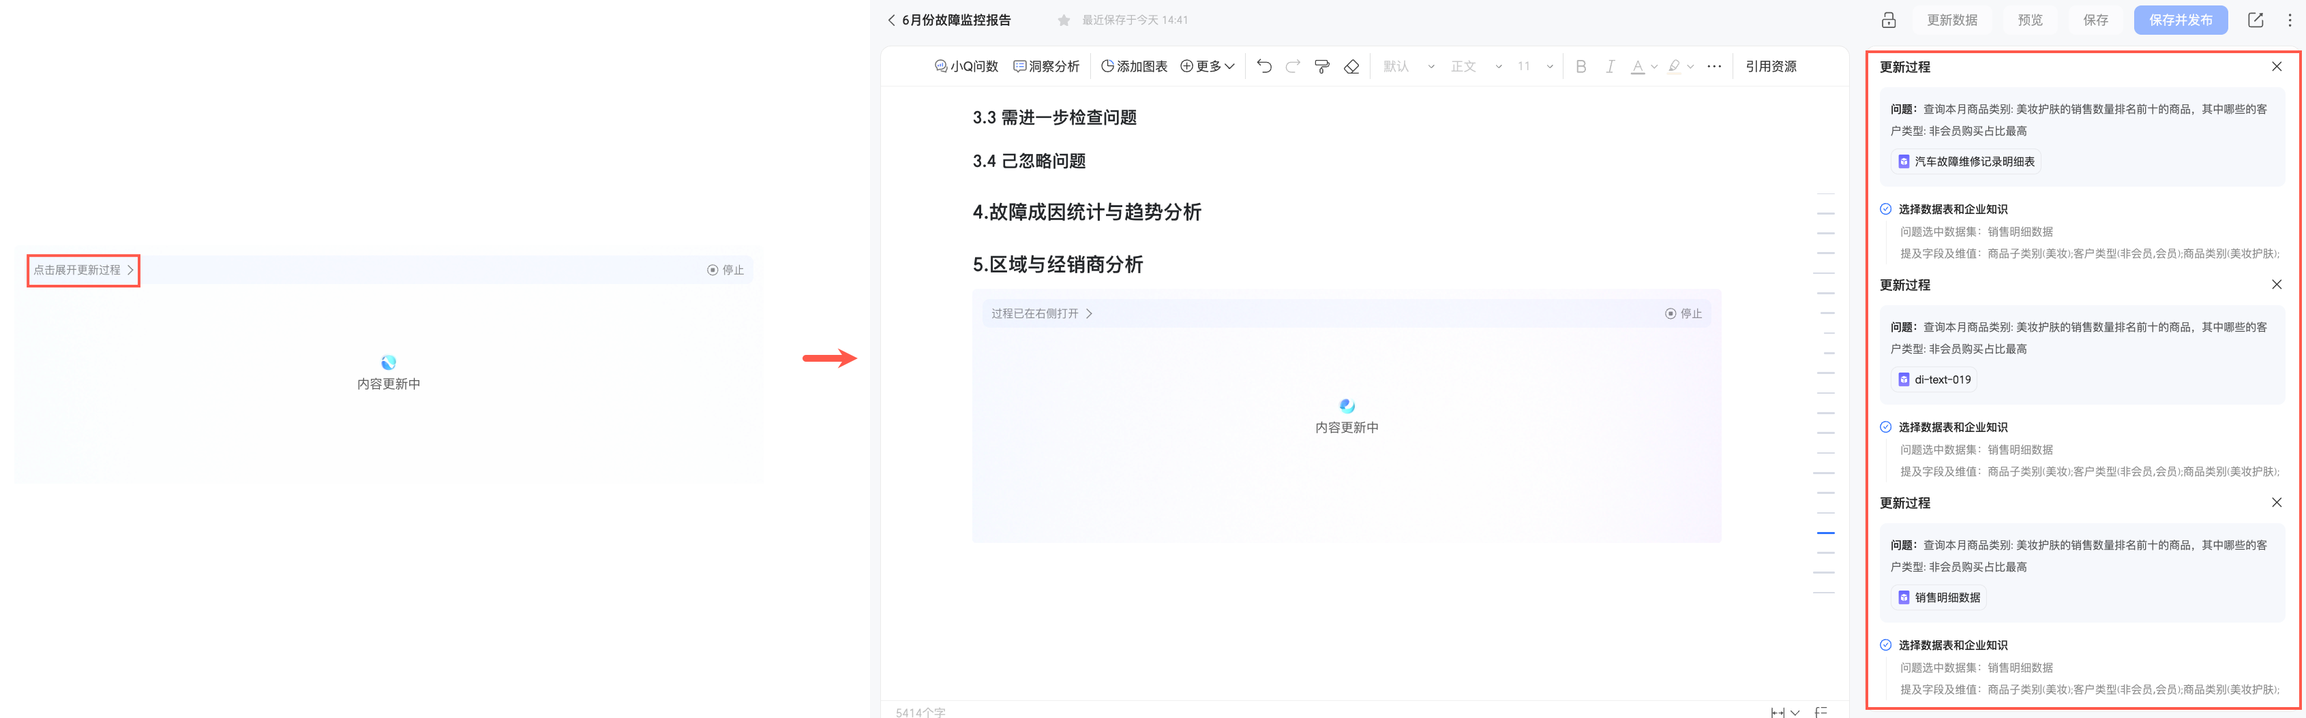Click the 保存并发布 publish button

(x=2181, y=19)
